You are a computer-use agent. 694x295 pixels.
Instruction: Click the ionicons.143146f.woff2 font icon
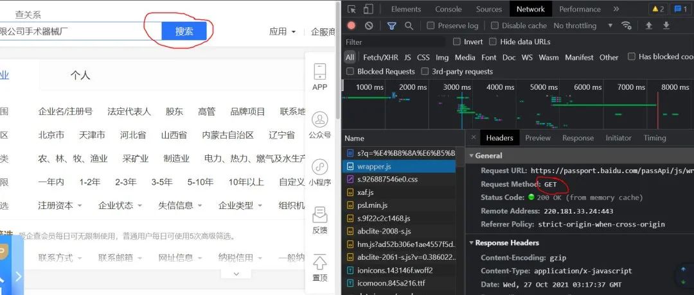coord(350,270)
